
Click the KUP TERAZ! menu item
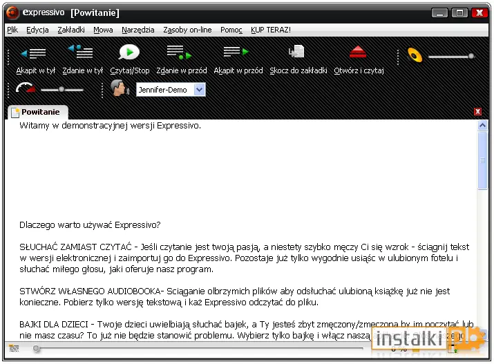[271, 30]
